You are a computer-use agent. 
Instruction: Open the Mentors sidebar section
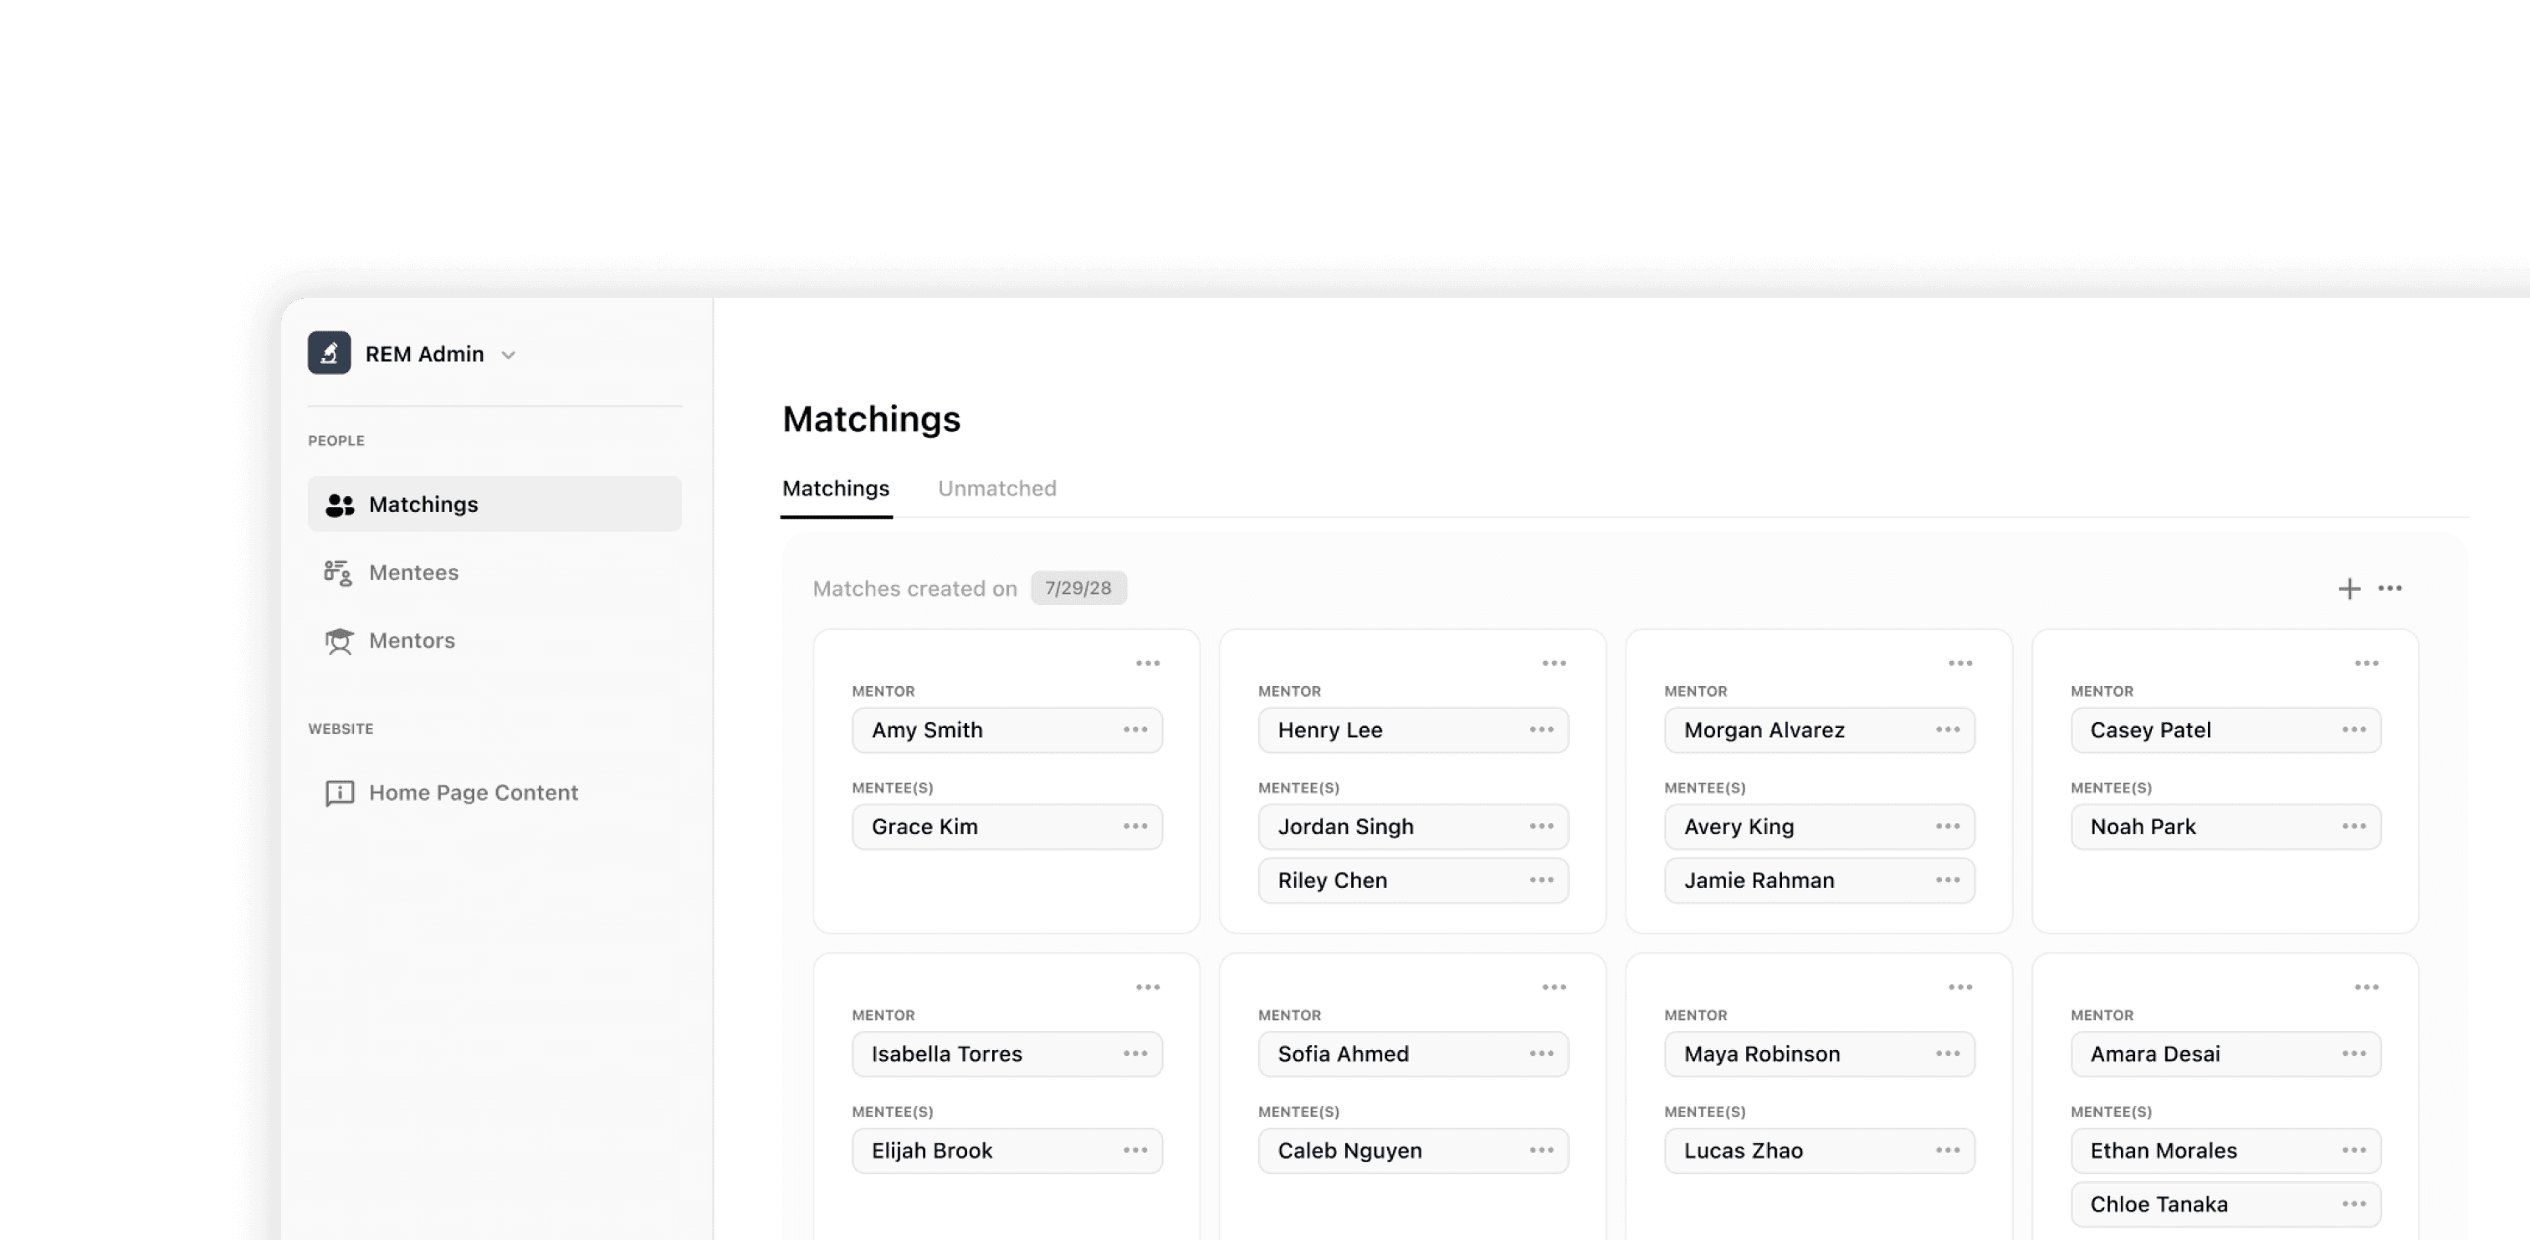(x=412, y=639)
